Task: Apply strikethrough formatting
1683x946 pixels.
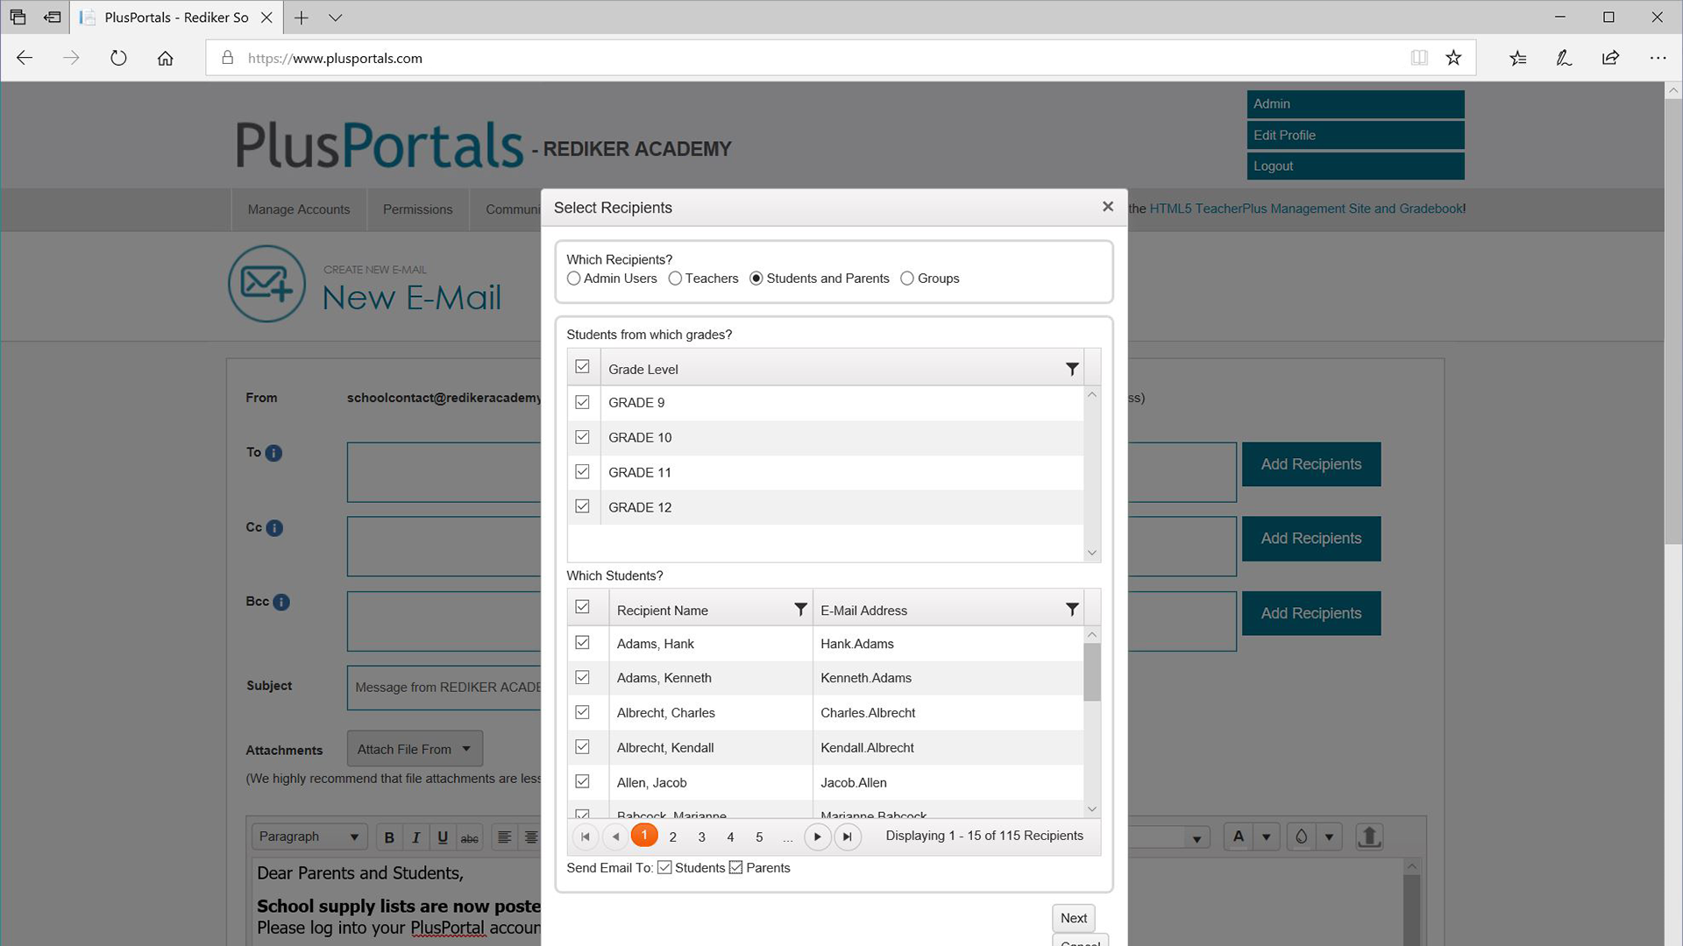Action: 470,837
